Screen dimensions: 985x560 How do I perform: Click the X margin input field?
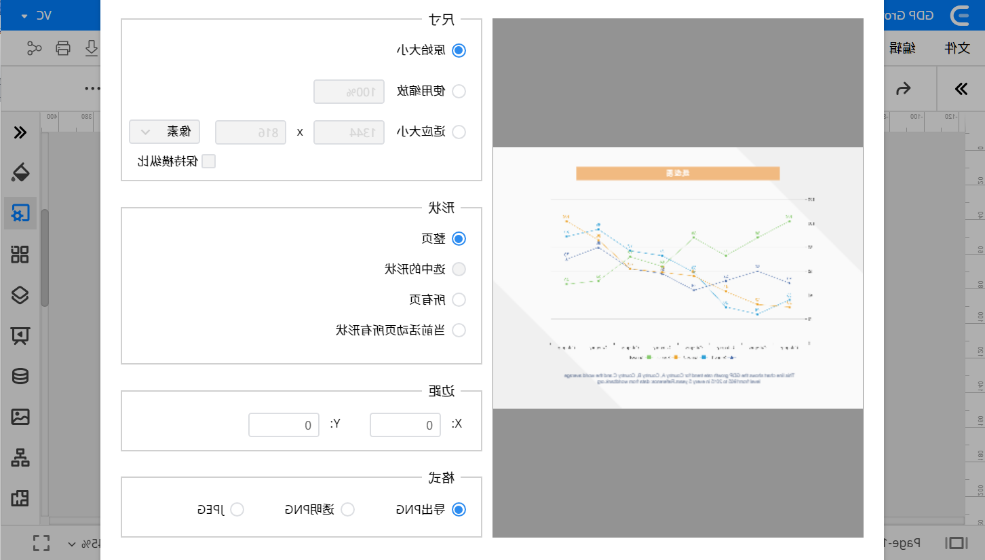point(405,425)
